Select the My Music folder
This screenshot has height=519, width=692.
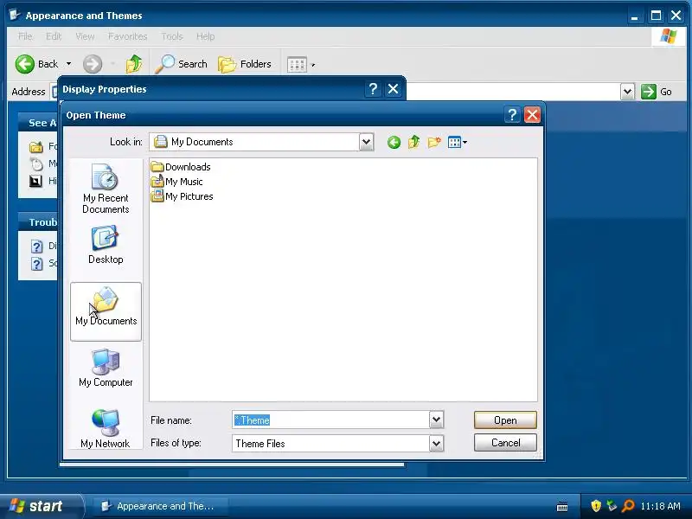176,182
